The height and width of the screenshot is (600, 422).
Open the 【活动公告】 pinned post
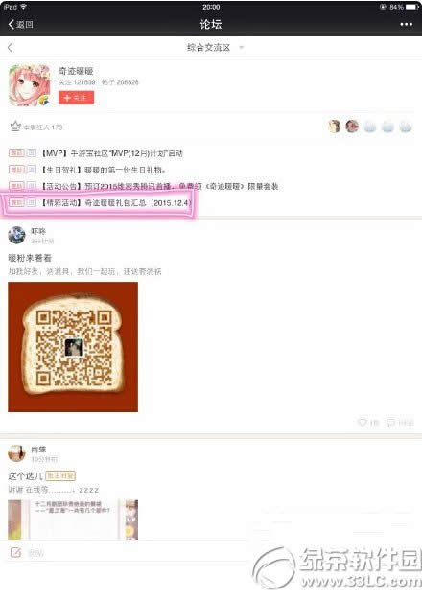pos(159,186)
